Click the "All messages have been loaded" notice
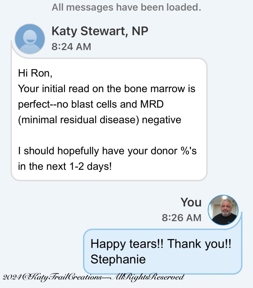Image resolution: width=253 pixels, height=288 pixels. tap(126, 7)
